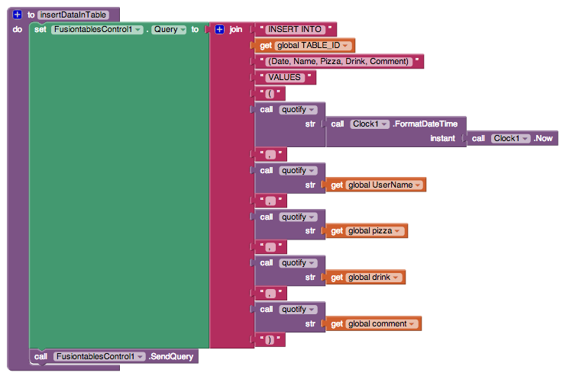Image resolution: width=566 pixels, height=376 pixels.
Task: Open quotify dropdown for global pizza
Action: coord(298,217)
